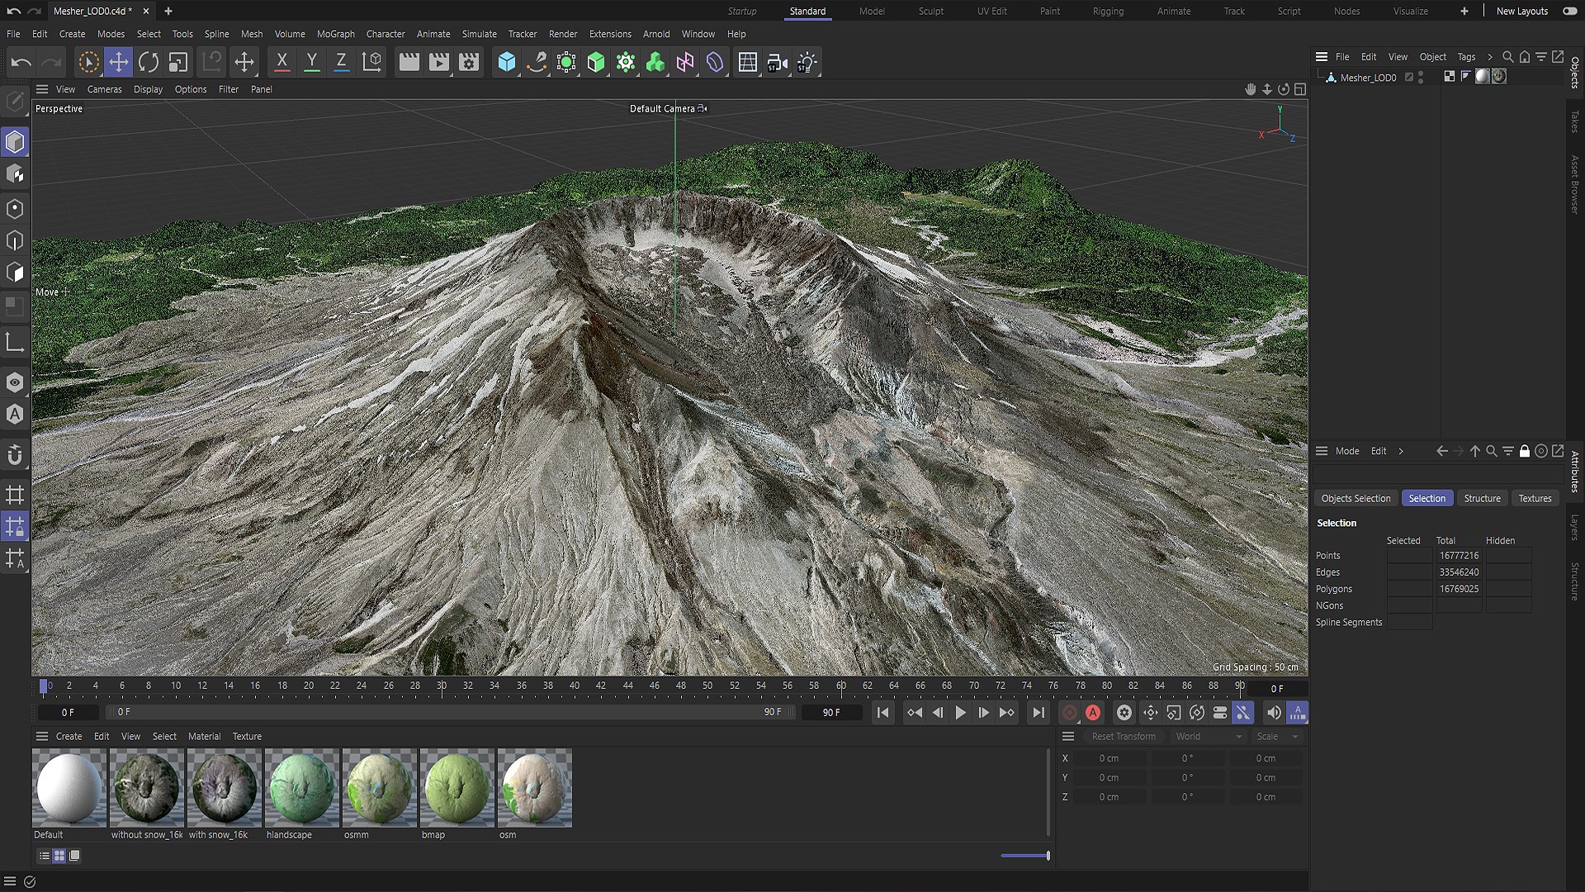Toggle timeline sound speaker icon
This screenshot has height=892, width=1585.
pyautogui.click(x=1274, y=713)
